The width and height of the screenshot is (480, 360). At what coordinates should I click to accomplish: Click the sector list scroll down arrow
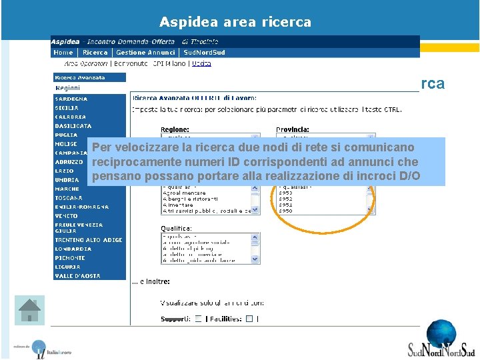click(x=255, y=210)
